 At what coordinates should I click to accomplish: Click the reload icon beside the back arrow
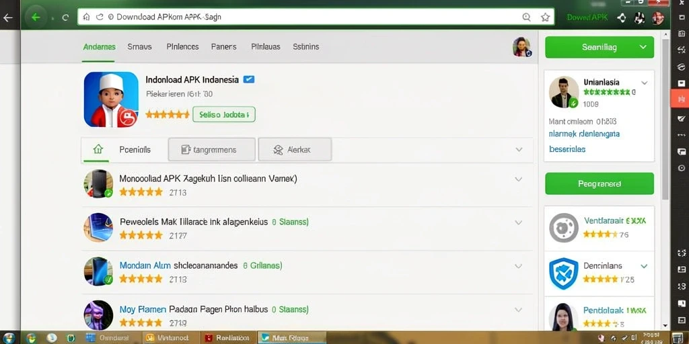coord(65,17)
